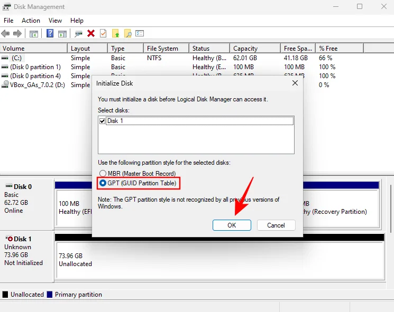Click the 62.01 GB capacity cell

point(245,58)
